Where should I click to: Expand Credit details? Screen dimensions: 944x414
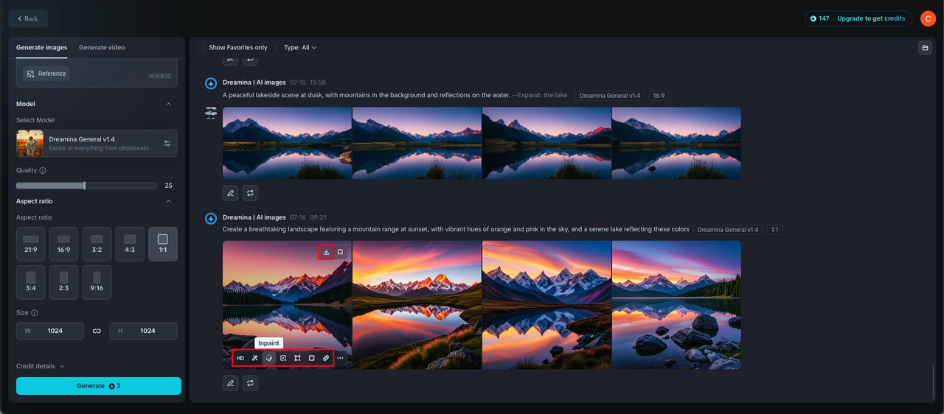click(41, 366)
